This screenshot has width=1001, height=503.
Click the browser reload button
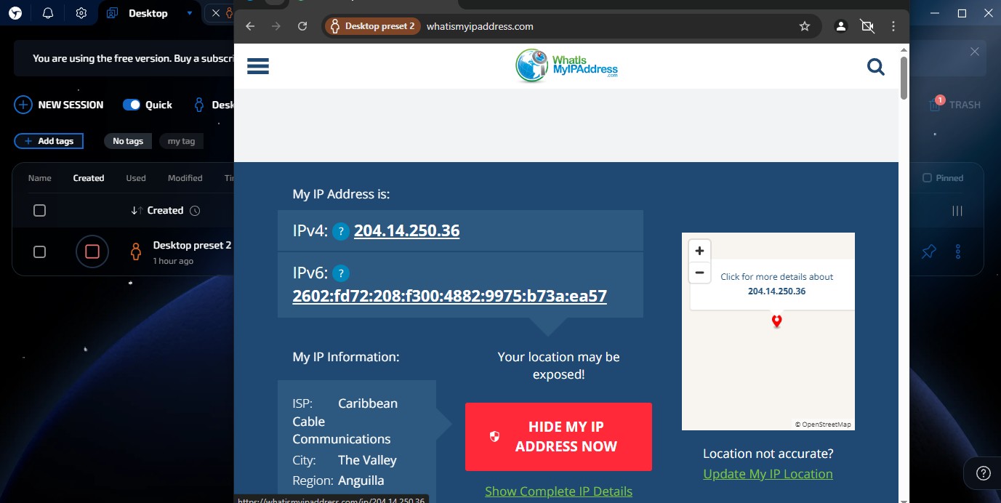(302, 26)
